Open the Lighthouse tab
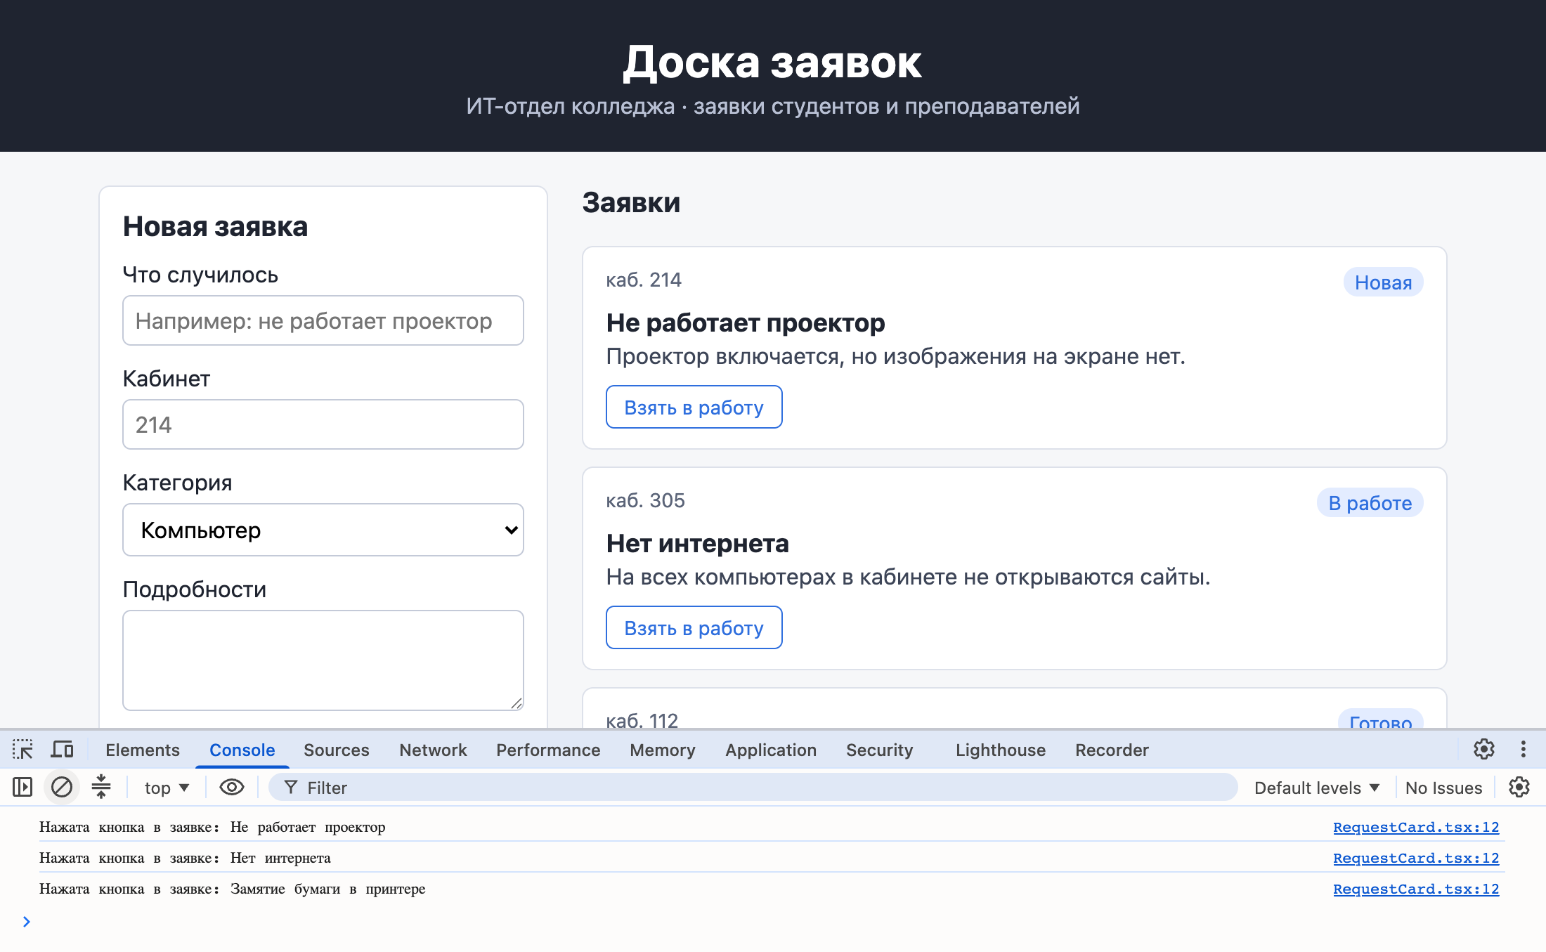Image resolution: width=1546 pixels, height=952 pixels. click(1001, 750)
